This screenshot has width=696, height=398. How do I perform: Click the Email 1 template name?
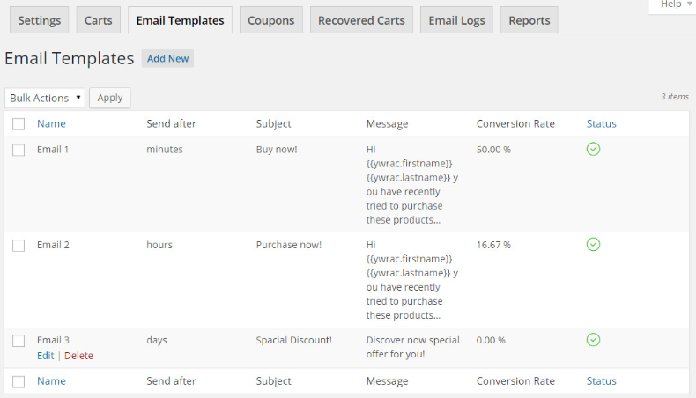[x=53, y=150]
